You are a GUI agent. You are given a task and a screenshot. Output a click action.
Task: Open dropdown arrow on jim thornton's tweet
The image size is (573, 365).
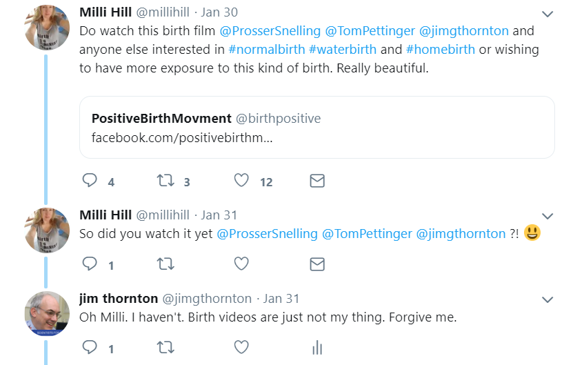coord(547,299)
